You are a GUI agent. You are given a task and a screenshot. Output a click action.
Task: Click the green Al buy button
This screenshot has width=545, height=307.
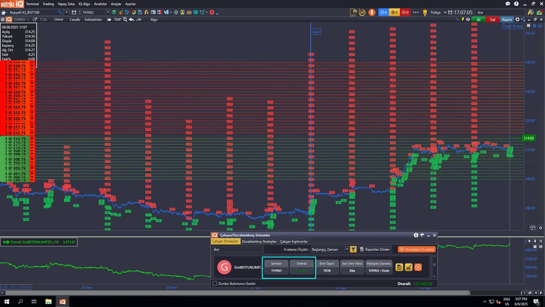[x=478, y=20]
